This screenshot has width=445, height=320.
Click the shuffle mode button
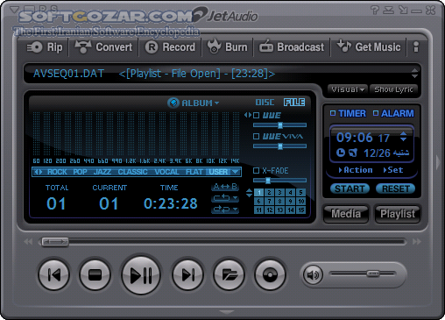pos(225,210)
